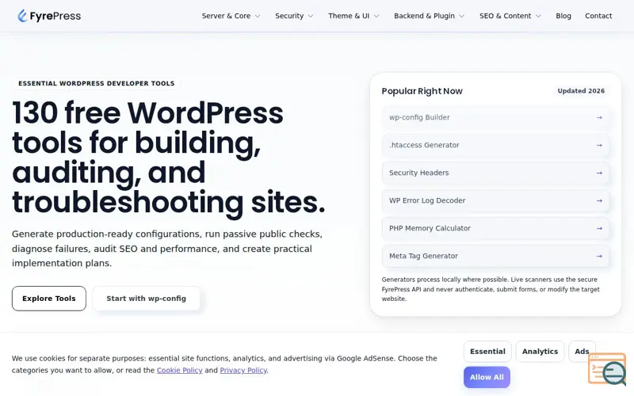Open the WP Error Log Decoder tool
The height and width of the screenshot is (396, 634).
pyautogui.click(x=495, y=200)
